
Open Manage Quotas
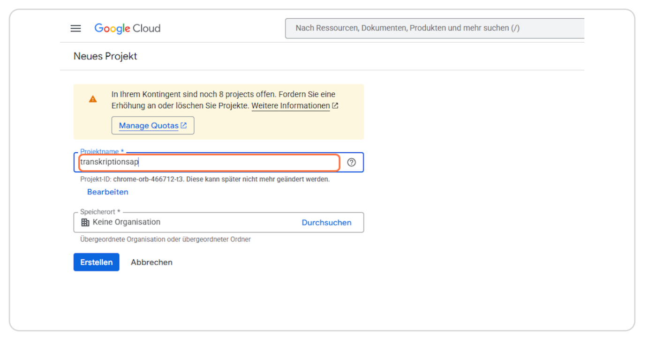(x=149, y=125)
